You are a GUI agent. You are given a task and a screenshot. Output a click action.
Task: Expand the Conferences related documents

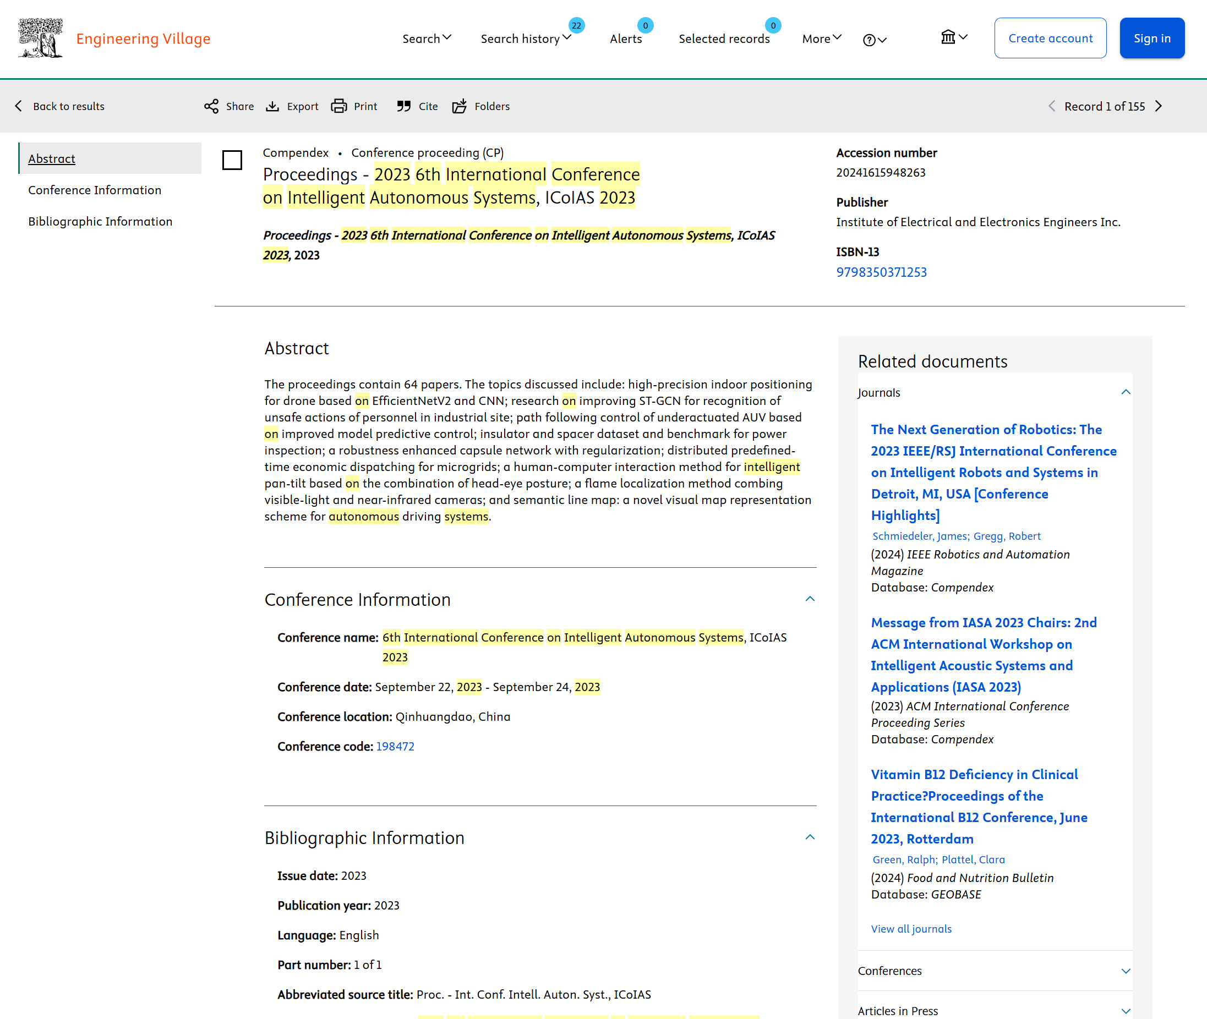(x=1126, y=971)
